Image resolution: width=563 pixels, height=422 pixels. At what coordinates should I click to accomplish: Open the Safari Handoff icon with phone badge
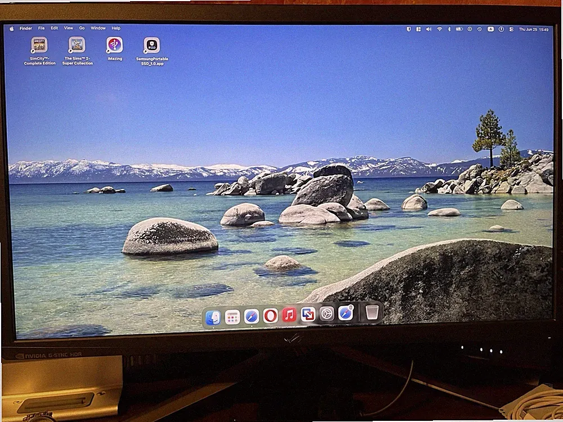tap(346, 313)
